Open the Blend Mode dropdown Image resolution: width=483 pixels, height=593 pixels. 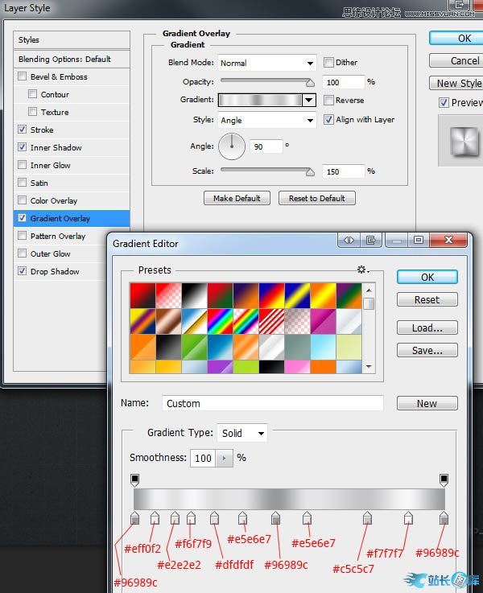pos(266,63)
